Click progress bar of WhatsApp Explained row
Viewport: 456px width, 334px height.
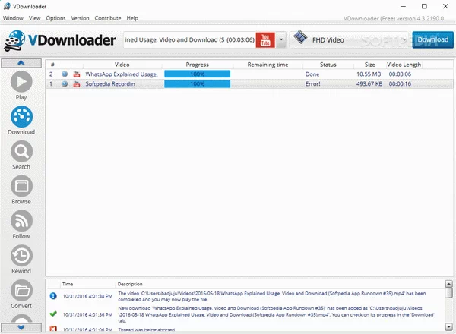[x=197, y=74]
